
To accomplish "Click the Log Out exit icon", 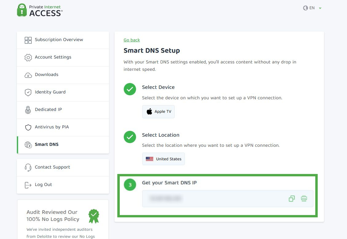I will pos(28,185).
